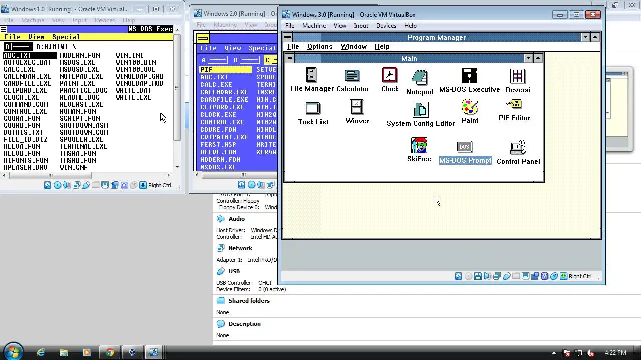Viewport: 641px width, 360px height.
Task: Open the Special menu in Windows 1.0 MS-DOS Executive
Action: [66, 37]
